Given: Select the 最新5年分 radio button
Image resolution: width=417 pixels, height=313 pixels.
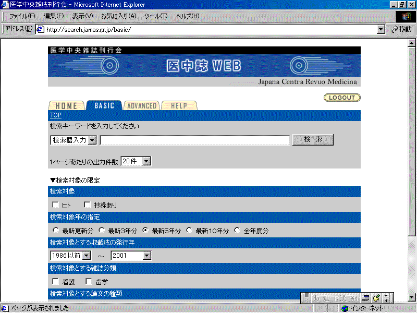Looking at the screenshot, I should pyautogui.click(x=145, y=230).
